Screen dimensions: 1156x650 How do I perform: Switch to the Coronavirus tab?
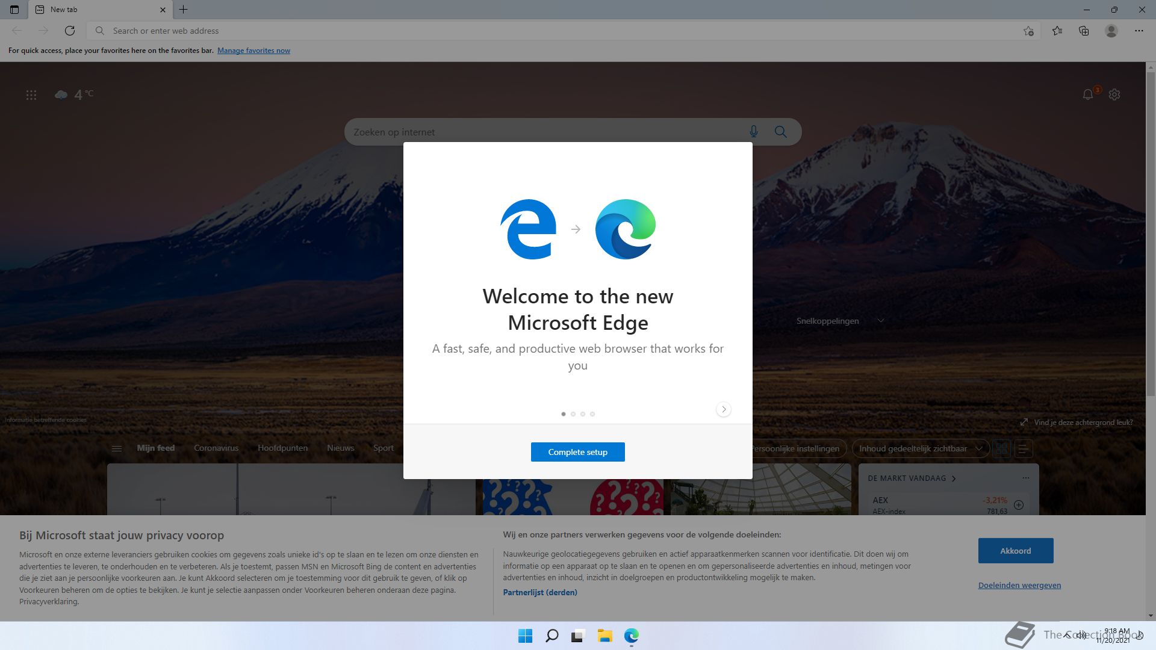tap(216, 448)
